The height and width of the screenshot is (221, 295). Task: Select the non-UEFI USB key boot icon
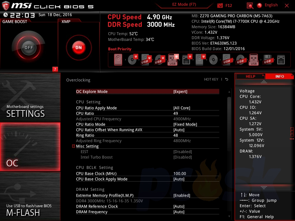coord(254,60)
